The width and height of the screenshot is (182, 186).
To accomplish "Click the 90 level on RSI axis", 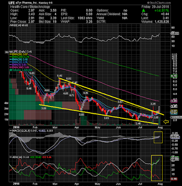I will click(173, 27).
